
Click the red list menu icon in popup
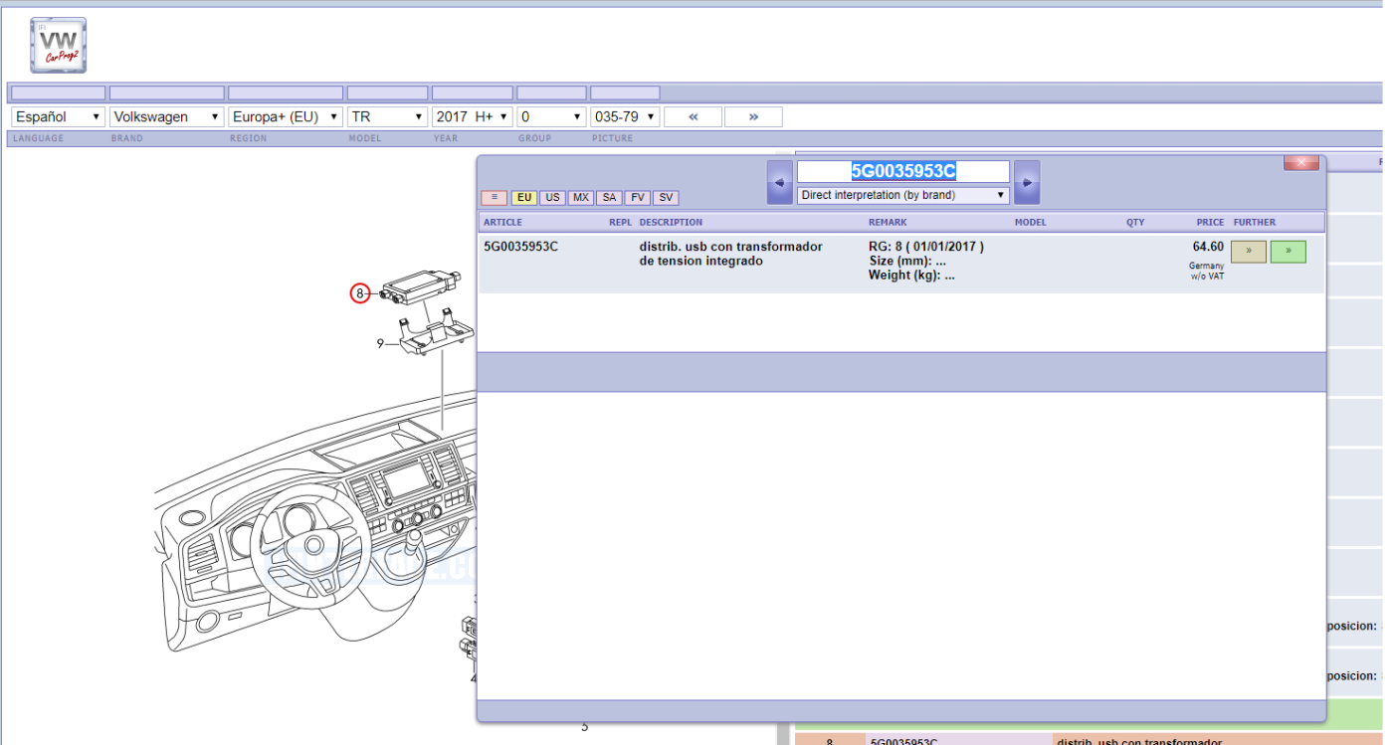point(494,198)
